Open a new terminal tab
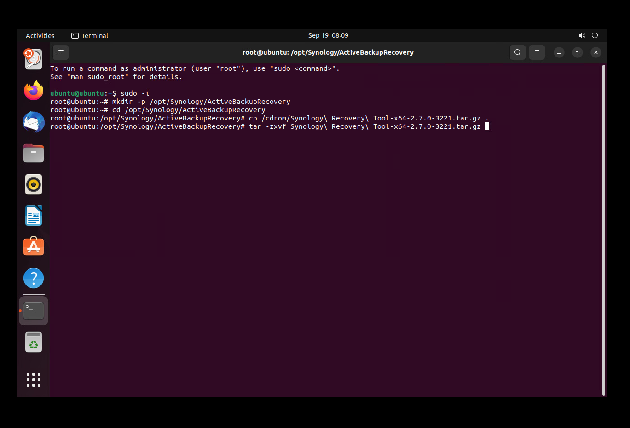Screen dimensions: 630x428 pos(61,52)
